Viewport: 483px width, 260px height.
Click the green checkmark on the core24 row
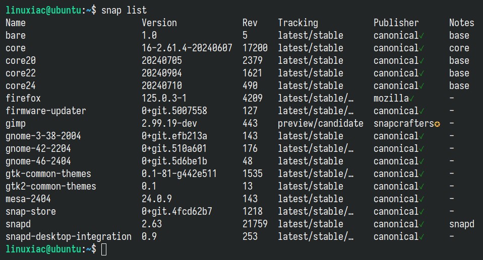pyautogui.click(x=421, y=86)
